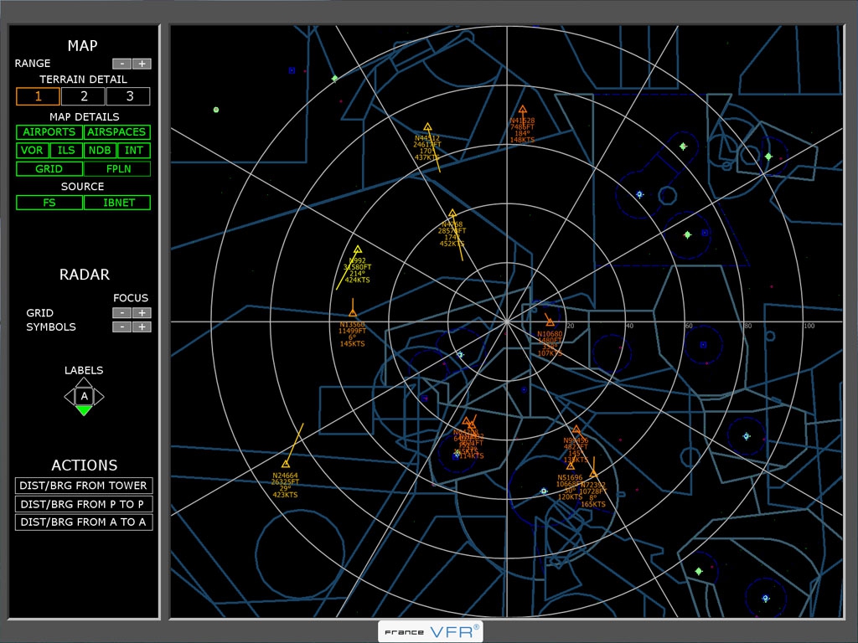This screenshot has height=643, width=858.
Task: Toggle VOR map detail
Action: click(32, 151)
